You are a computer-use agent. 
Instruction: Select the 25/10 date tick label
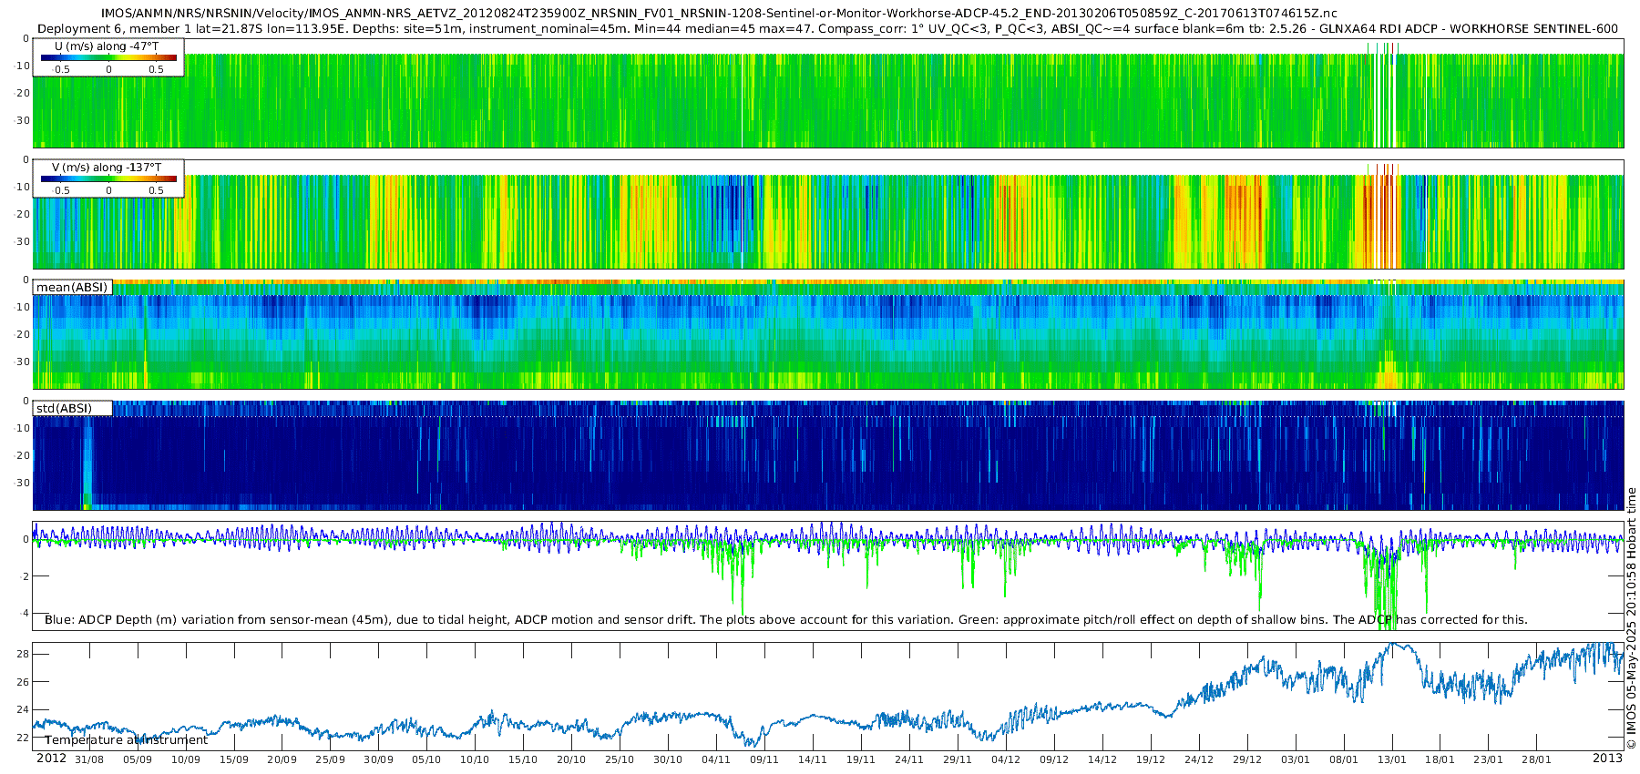point(619,759)
